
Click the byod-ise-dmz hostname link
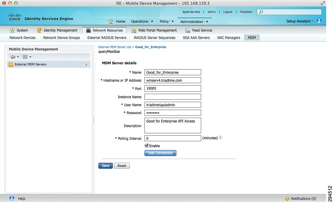[191, 12]
